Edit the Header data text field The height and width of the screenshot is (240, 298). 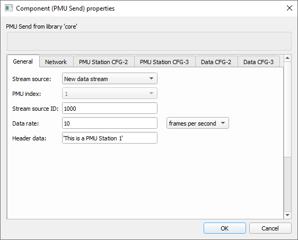(x=110, y=138)
